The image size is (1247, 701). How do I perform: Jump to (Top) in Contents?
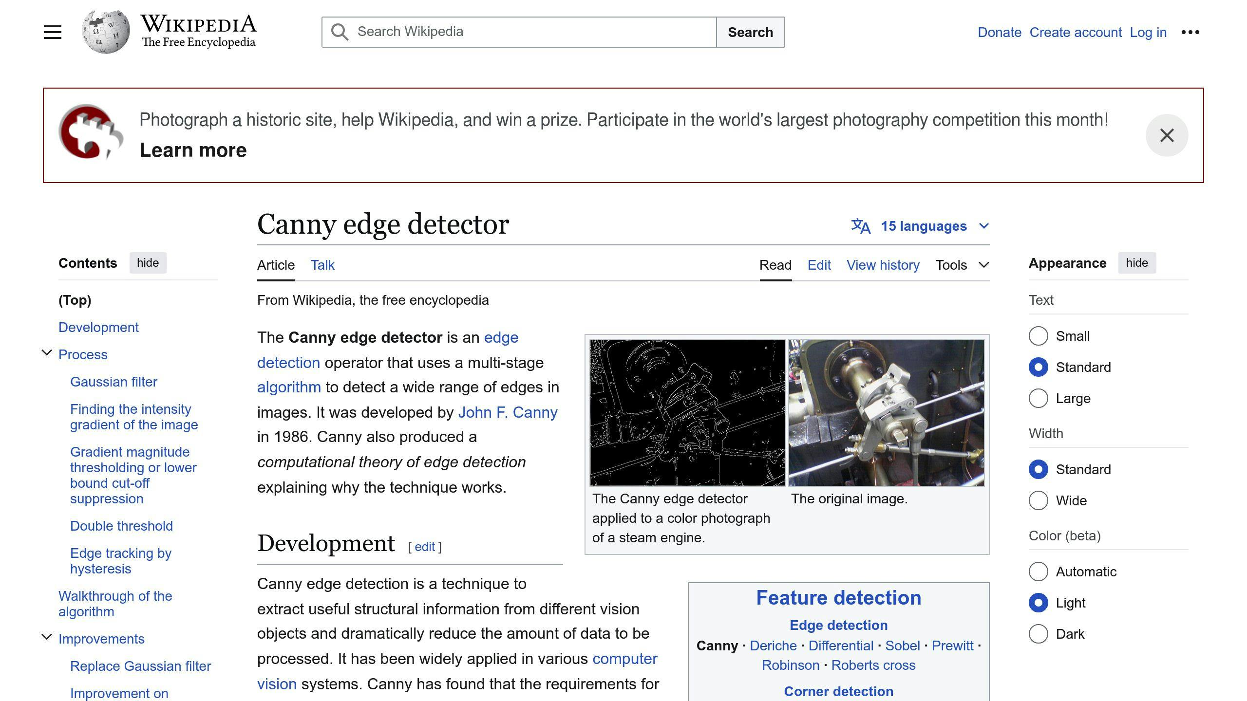[75, 300]
